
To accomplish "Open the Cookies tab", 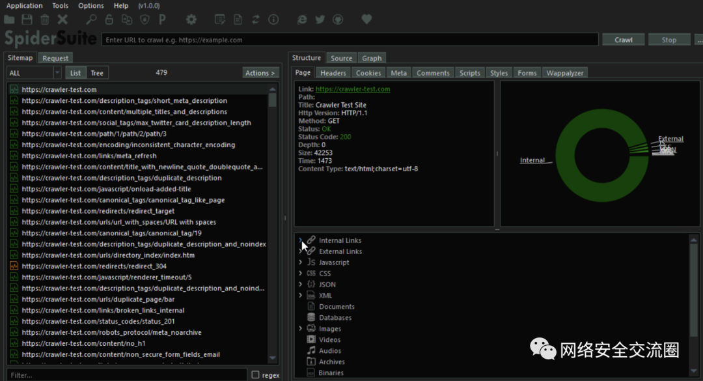I will click(x=368, y=73).
